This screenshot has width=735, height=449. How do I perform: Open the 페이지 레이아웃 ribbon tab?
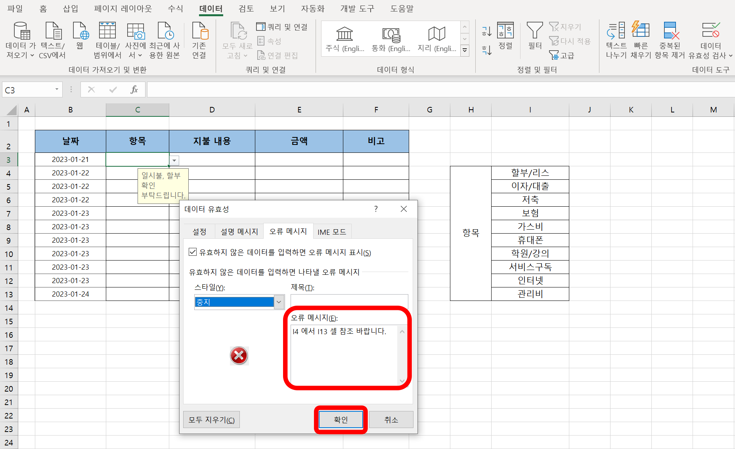pos(123,9)
